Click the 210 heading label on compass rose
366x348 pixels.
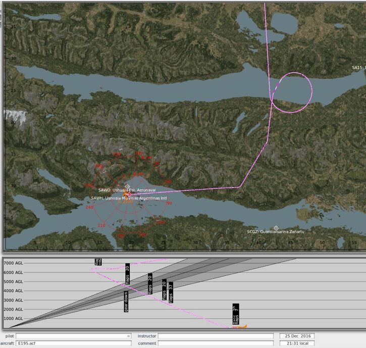point(101,225)
